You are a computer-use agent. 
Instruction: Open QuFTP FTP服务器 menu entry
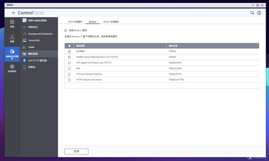point(39,61)
